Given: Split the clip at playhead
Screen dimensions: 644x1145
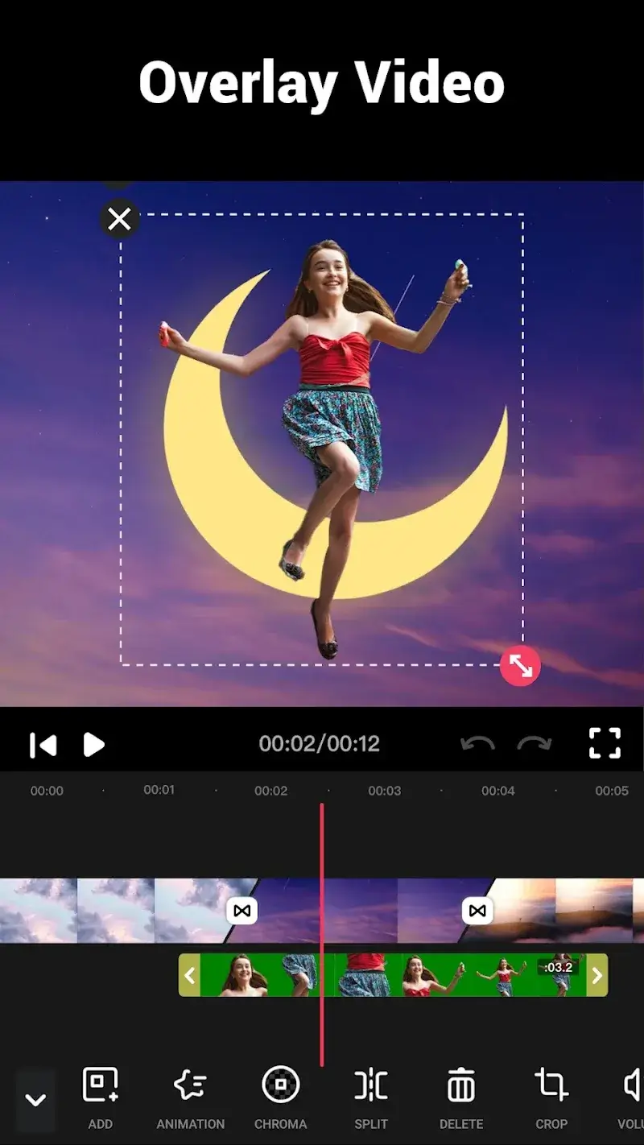Looking at the screenshot, I should [371, 1097].
